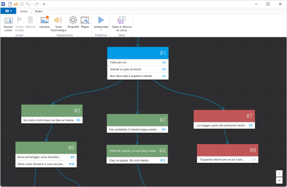Follow the #4 link in scene #2
Screen dimensions: 287x187
pos(164,129)
